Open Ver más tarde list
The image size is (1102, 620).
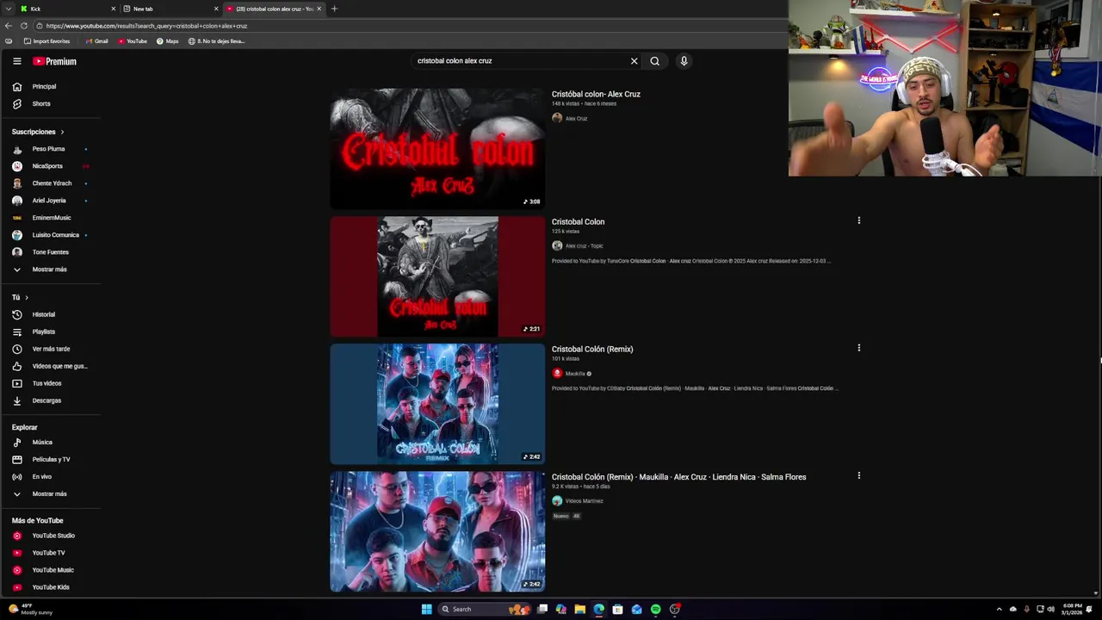(50, 349)
